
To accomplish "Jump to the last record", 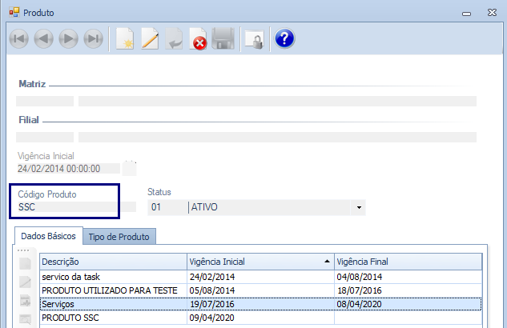I will [94, 38].
